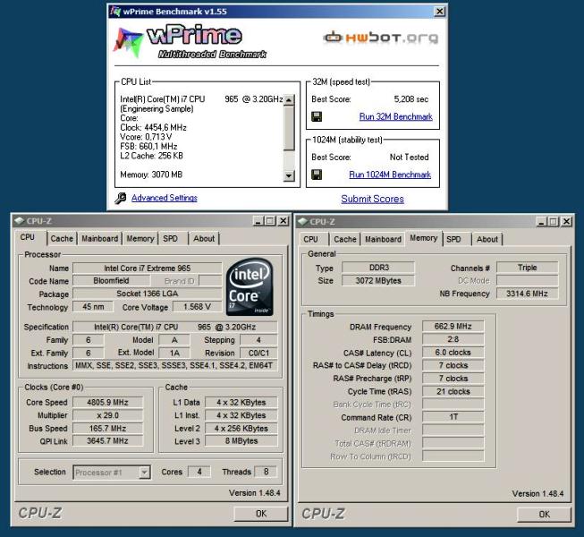
Task: Click right CPU-Z window title bar icon
Action: (x=303, y=222)
